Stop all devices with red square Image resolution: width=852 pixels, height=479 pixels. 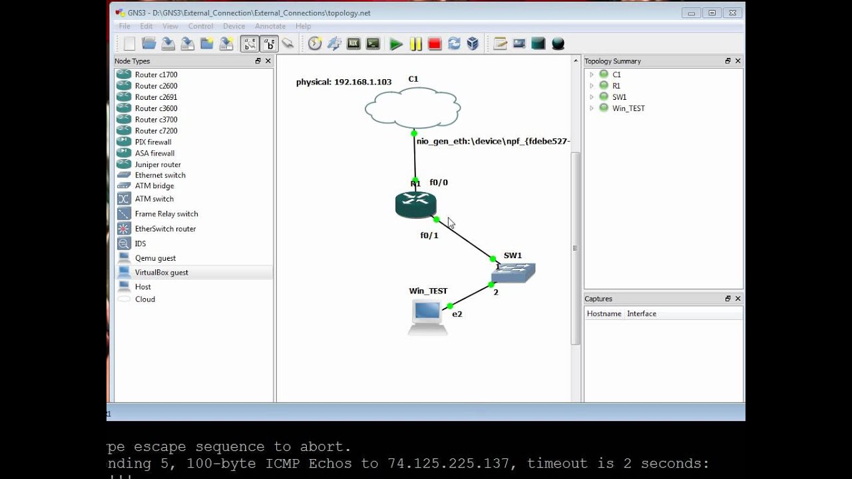[x=435, y=44]
